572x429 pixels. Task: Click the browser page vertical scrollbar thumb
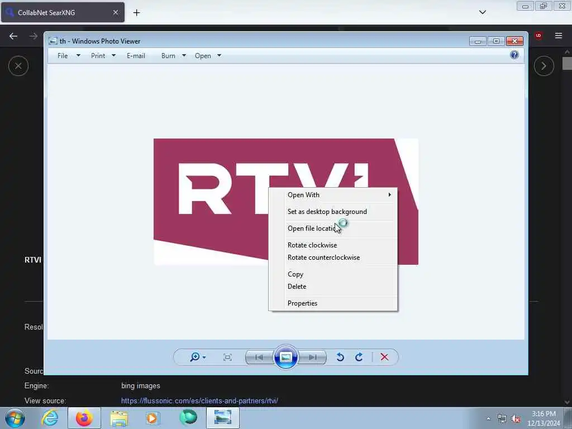pos(567,63)
